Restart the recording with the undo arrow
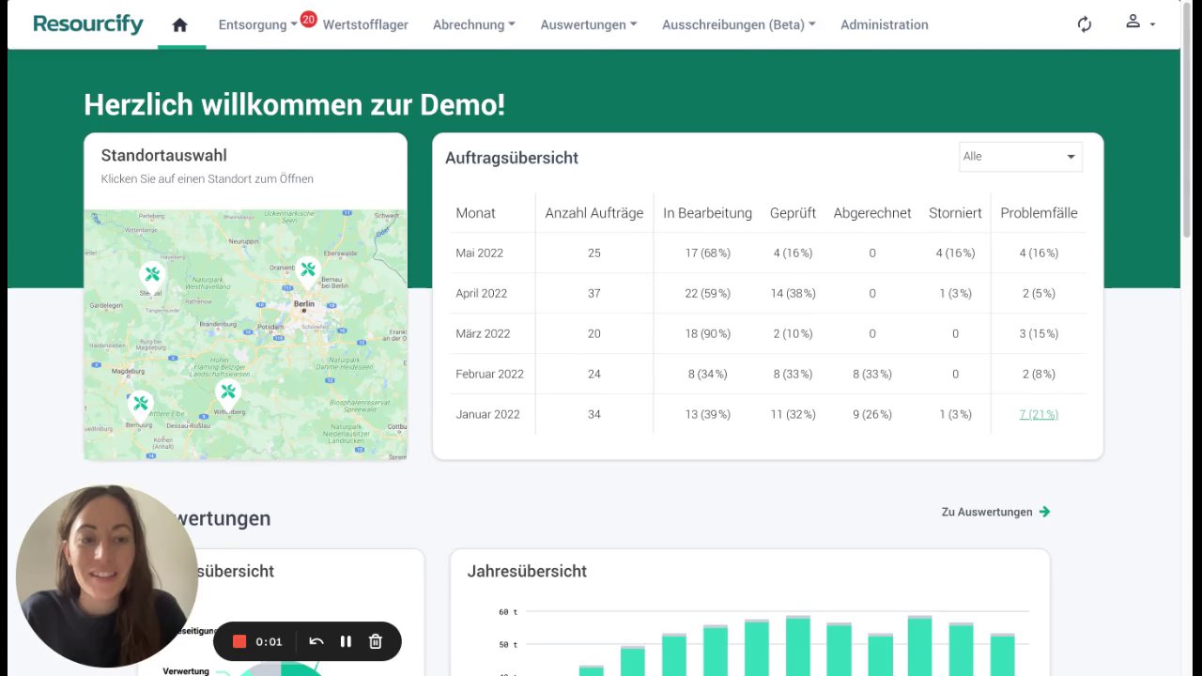The height and width of the screenshot is (676, 1202). pos(316,641)
